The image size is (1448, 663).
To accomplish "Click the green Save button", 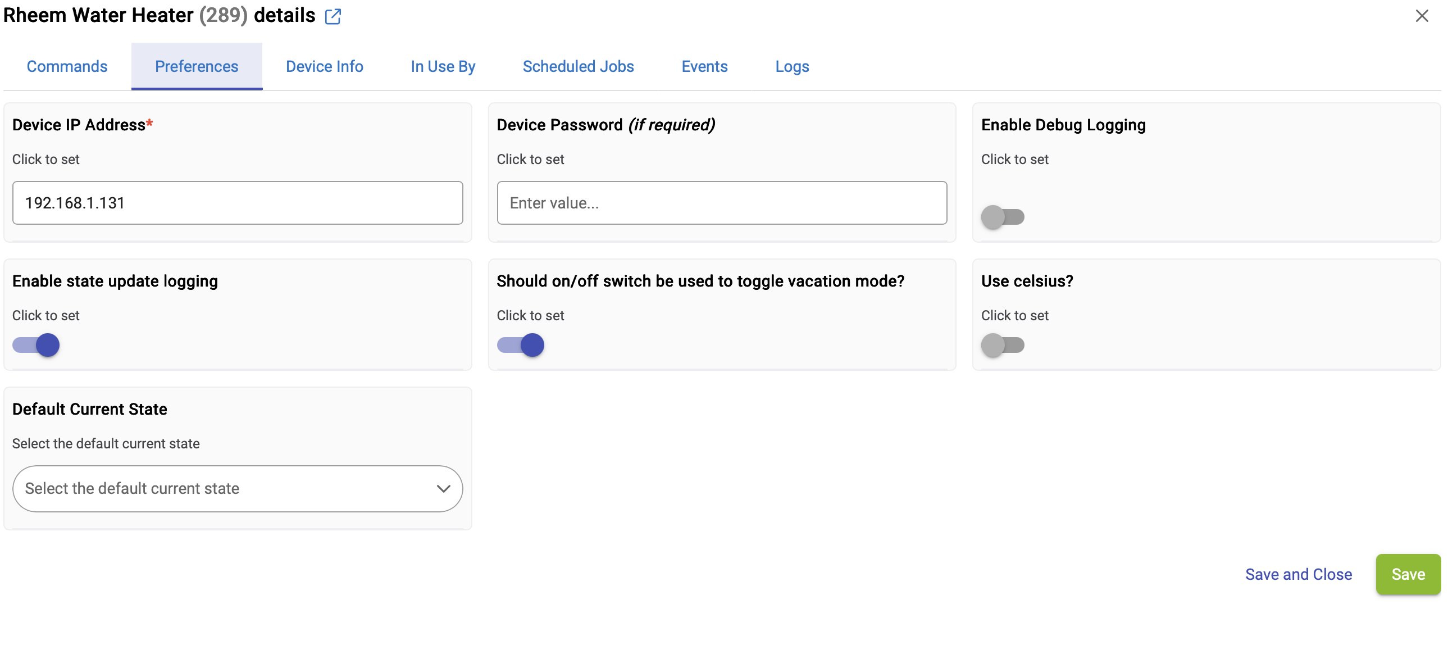I will (1408, 574).
